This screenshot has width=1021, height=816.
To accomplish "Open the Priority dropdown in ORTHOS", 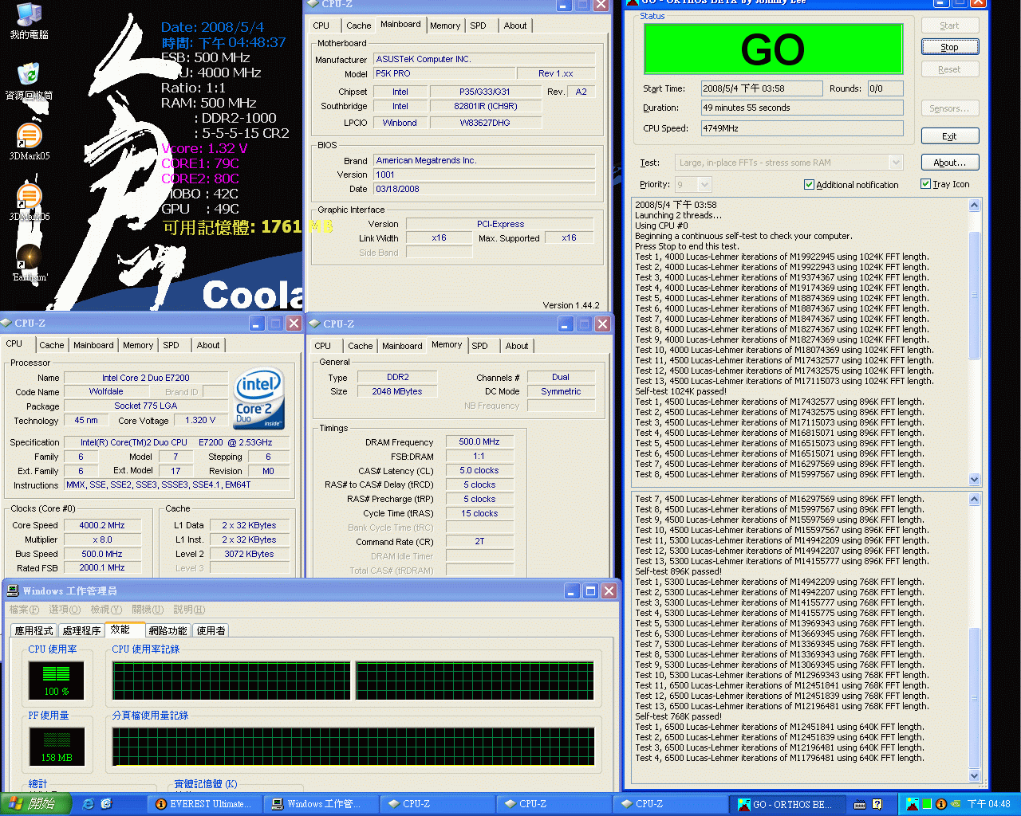I will click(704, 184).
